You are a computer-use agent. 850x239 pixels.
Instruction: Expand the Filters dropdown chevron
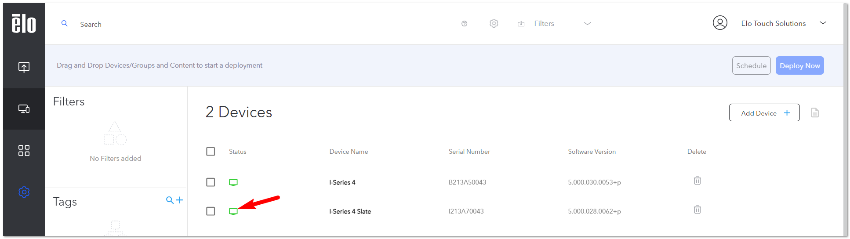[587, 24]
